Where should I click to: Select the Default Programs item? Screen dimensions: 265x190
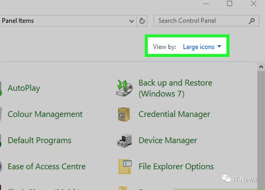(39, 140)
